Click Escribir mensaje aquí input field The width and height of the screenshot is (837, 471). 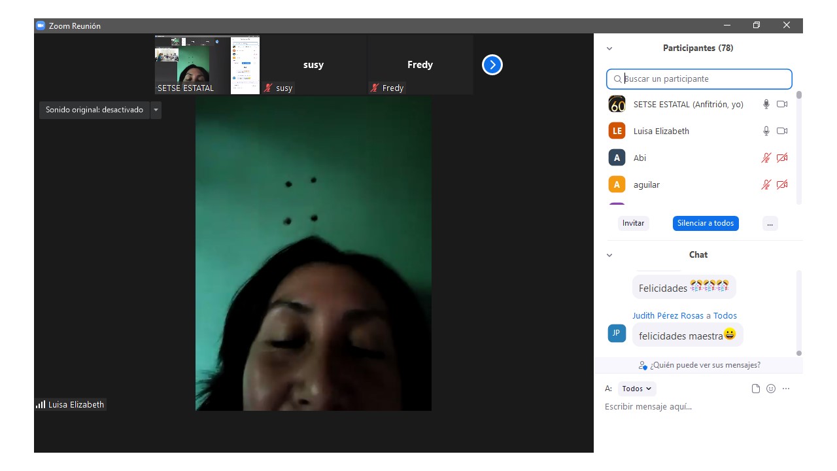[x=698, y=407]
